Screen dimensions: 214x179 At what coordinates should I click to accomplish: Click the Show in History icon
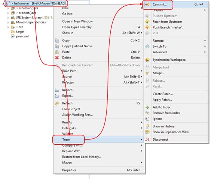pos(147,126)
